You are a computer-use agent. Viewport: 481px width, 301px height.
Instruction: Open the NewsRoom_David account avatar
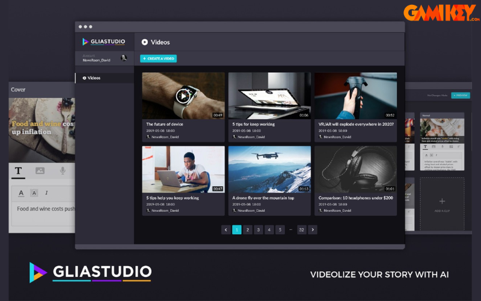point(124,58)
